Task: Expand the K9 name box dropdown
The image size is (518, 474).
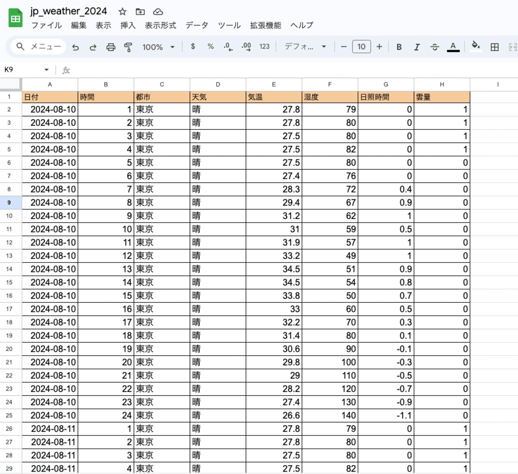Action: pos(46,70)
